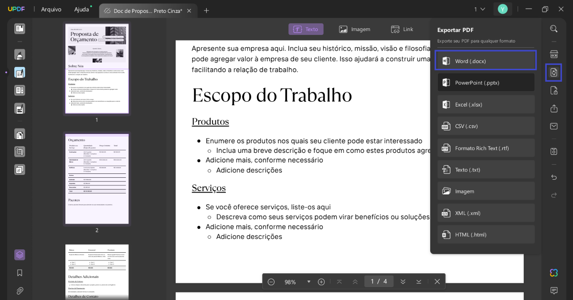
Task: Open the Crop Pages tool in the left sidebar
Action: pyautogui.click(x=20, y=151)
